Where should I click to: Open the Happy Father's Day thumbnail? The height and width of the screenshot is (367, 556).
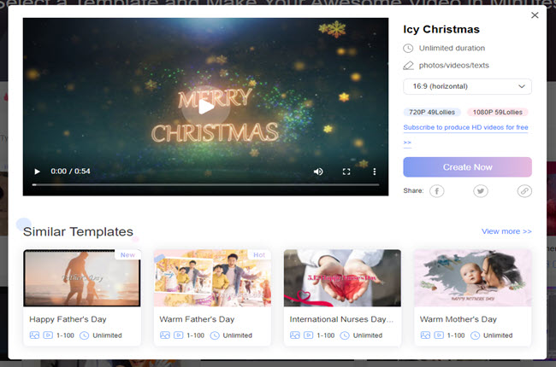[x=82, y=278]
